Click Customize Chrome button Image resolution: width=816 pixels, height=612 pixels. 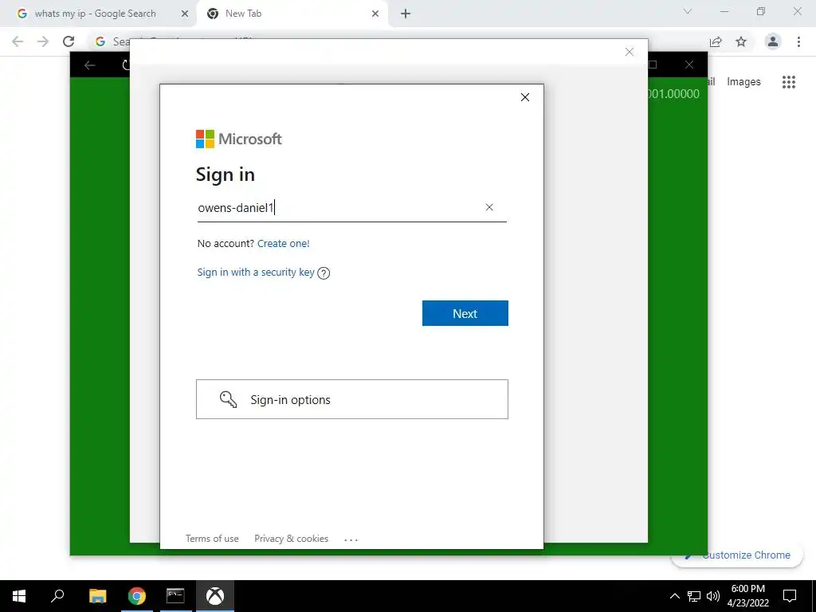[x=736, y=555]
